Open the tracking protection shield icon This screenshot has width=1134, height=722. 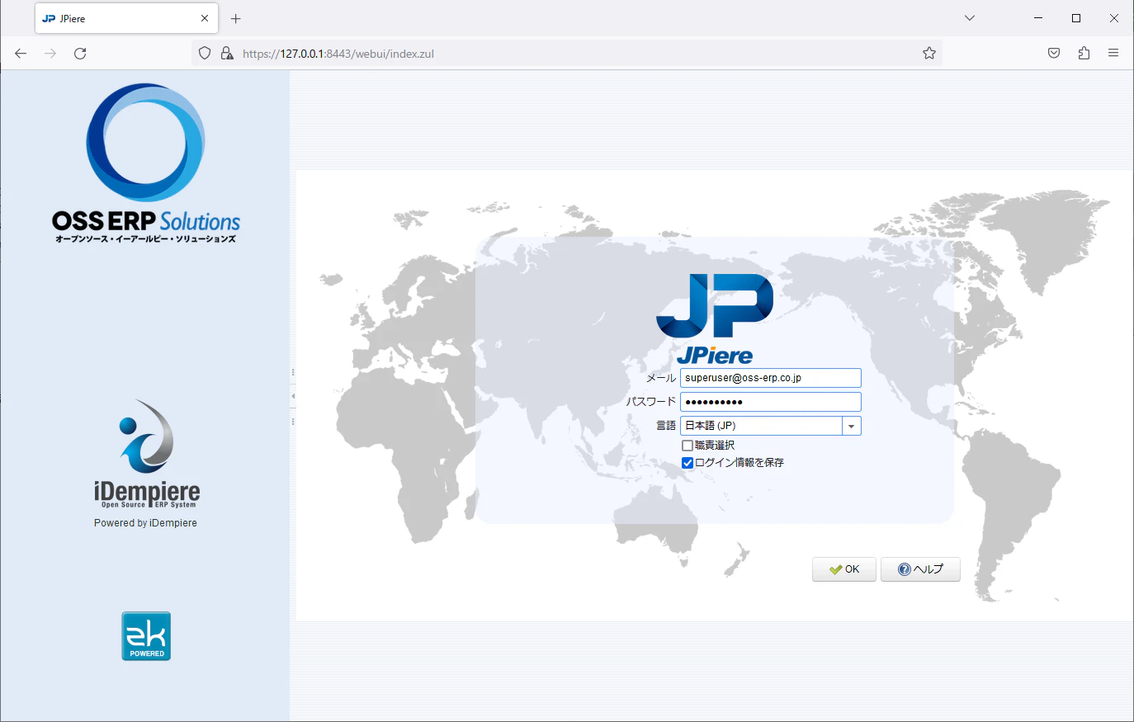click(205, 54)
